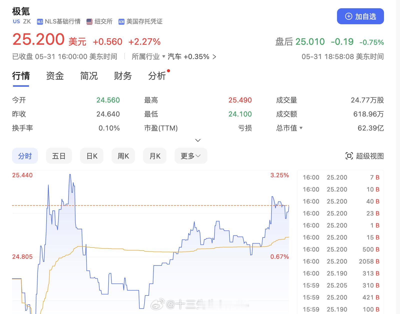Select the 月K chart period
This screenshot has width=400, height=314.
click(155, 156)
